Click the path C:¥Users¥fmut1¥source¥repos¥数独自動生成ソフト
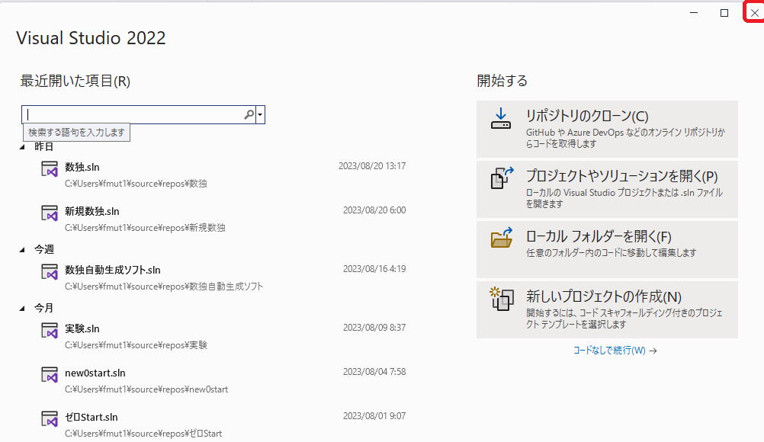 (x=164, y=287)
